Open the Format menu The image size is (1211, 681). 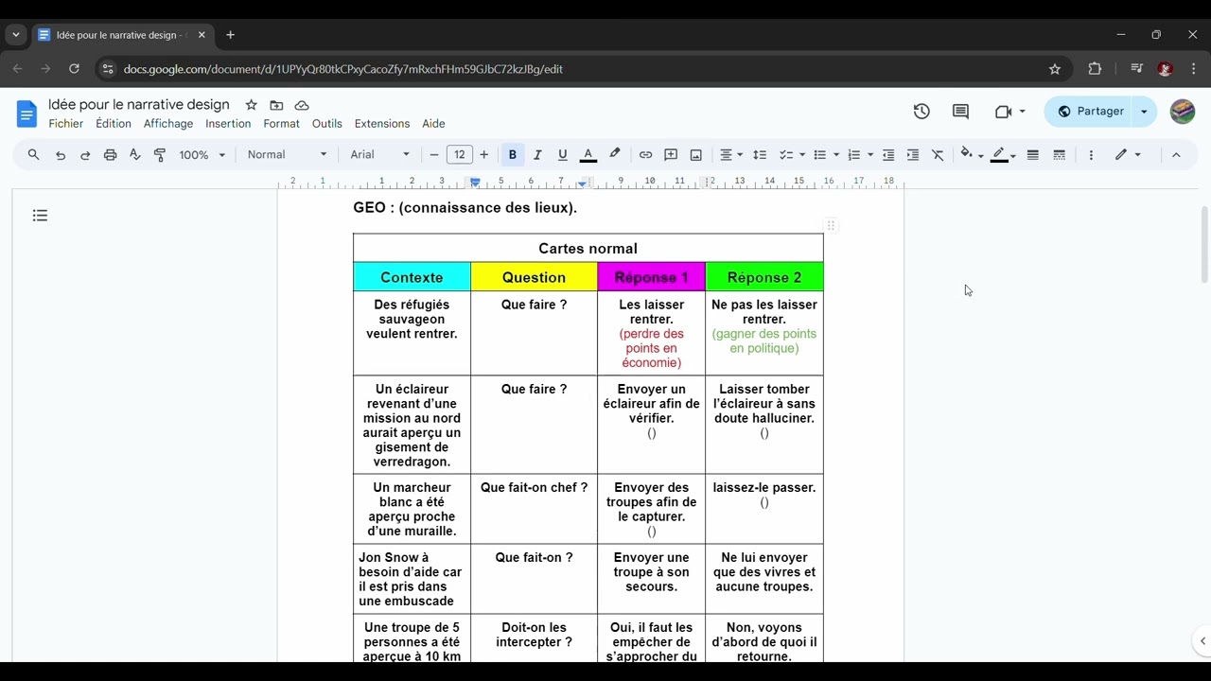281,124
